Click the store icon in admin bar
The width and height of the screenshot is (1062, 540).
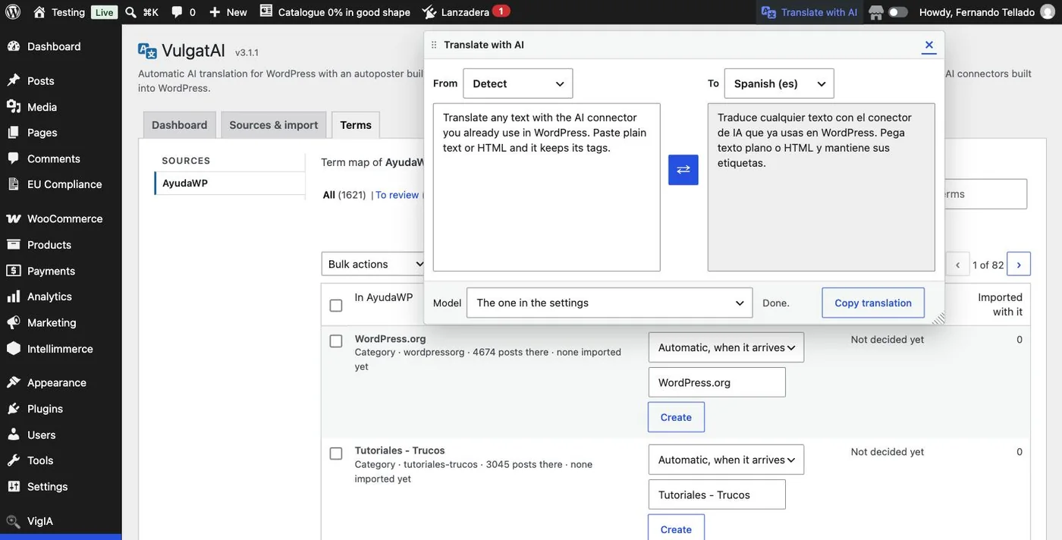click(876, 12)
